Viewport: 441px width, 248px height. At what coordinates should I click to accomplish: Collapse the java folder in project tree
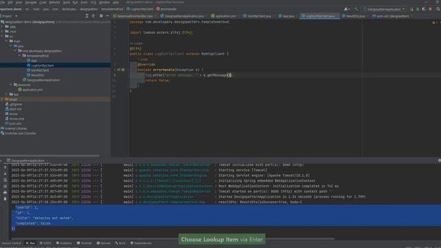pyautogui.click(x=11, y=46)
